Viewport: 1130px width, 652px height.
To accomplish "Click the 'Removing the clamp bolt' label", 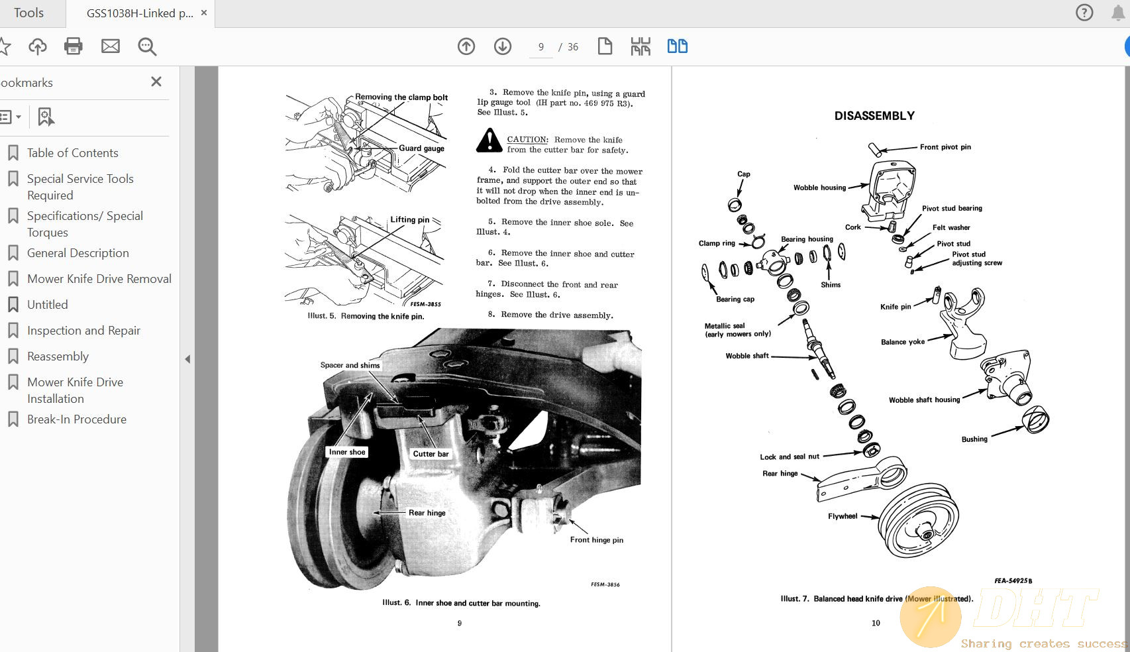I will [x=401, y=97].
